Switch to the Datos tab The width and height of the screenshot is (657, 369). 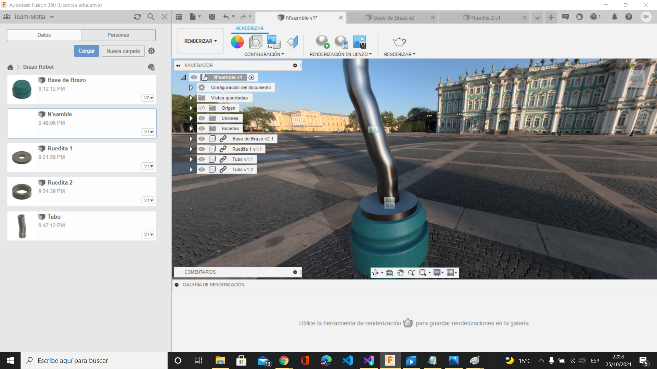[44, 35]
